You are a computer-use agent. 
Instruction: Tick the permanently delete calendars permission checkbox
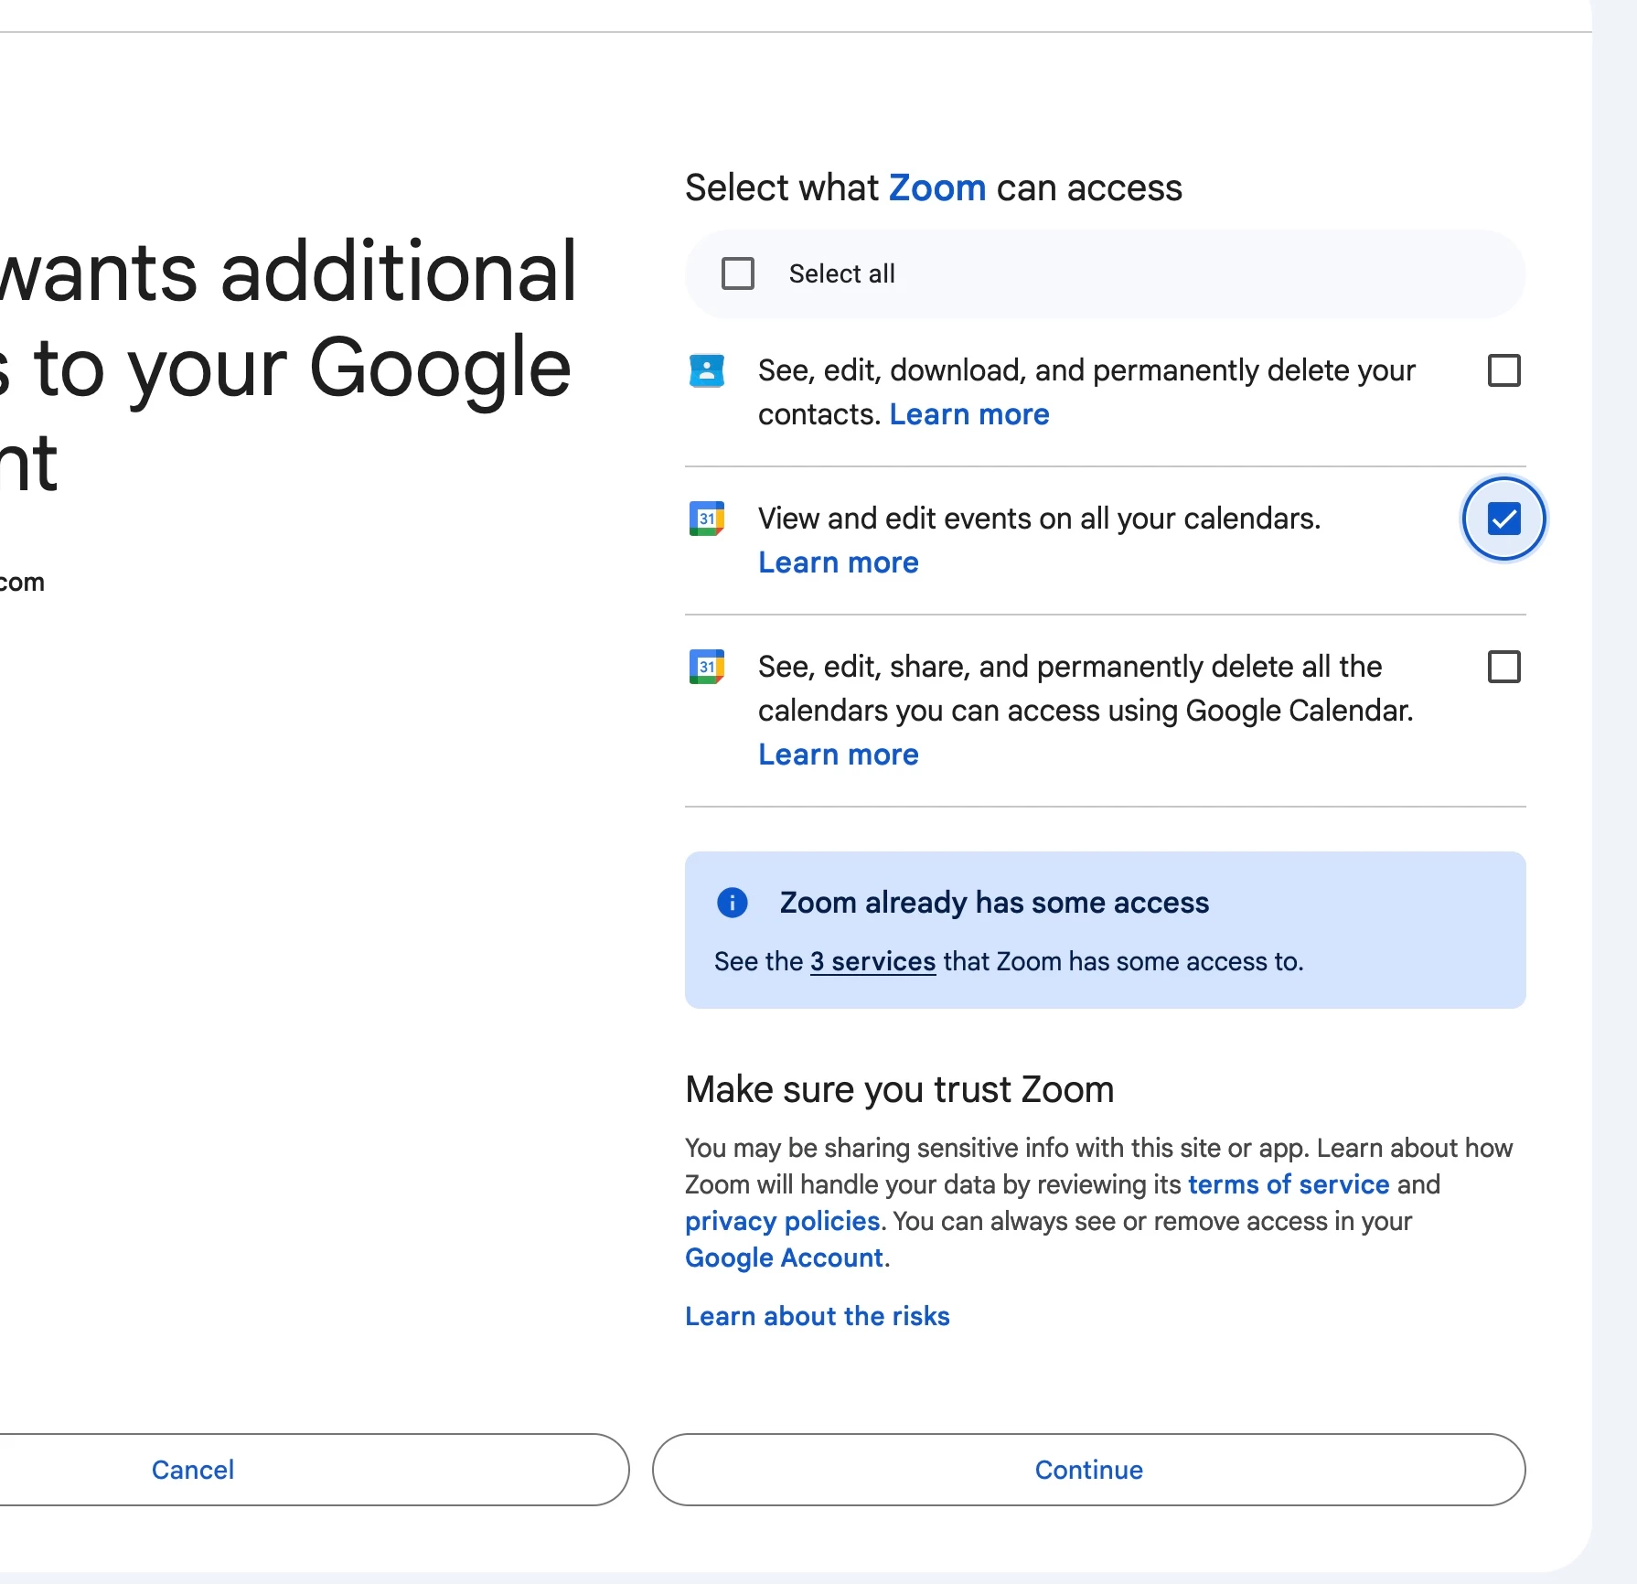[x=1503, y=667]
